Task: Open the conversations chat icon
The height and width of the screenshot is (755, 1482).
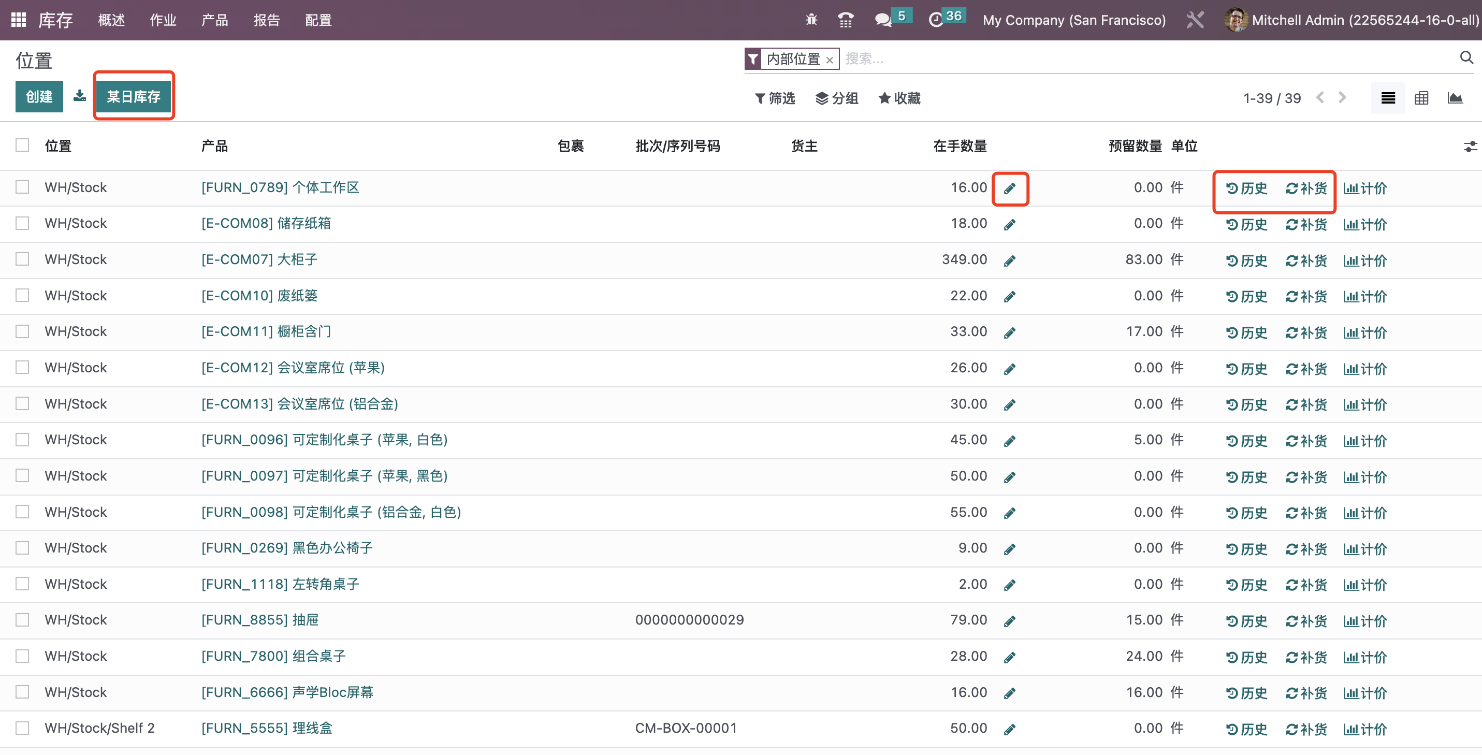Action: [883, 20]
